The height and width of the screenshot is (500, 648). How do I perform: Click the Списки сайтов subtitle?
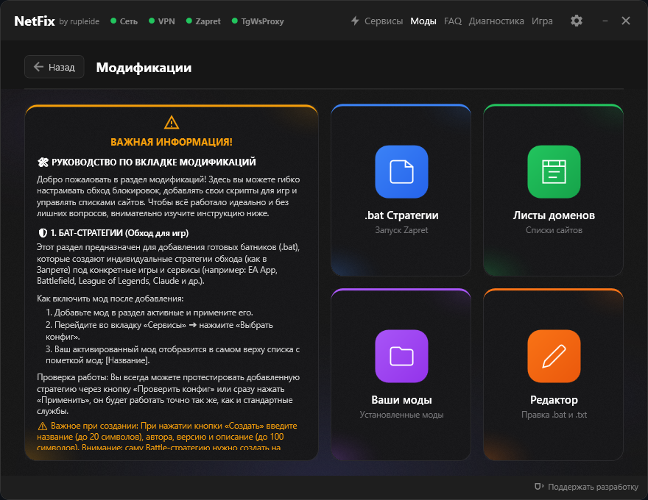[x=554, y=230]
